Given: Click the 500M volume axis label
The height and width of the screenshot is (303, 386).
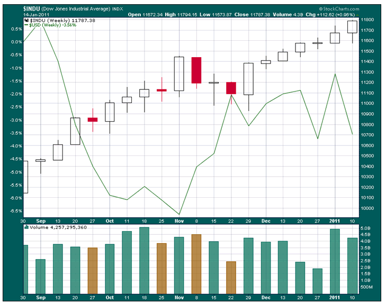Looking at the screenshot, I should pos(367,287).
